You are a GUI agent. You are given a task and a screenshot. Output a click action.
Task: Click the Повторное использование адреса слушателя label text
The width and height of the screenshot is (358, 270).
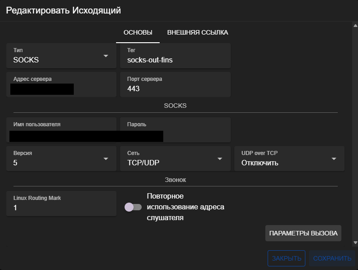[185, 207]
